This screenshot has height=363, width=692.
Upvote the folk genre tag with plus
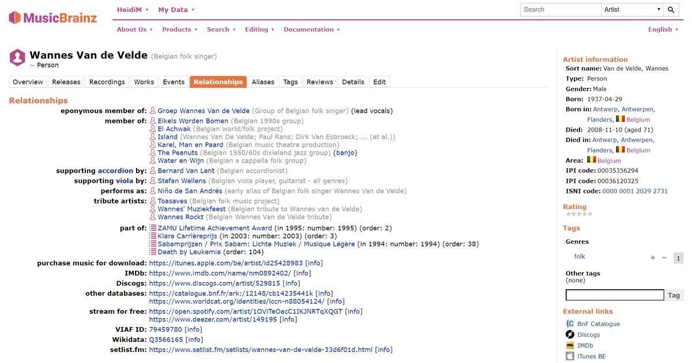[653, 258]
